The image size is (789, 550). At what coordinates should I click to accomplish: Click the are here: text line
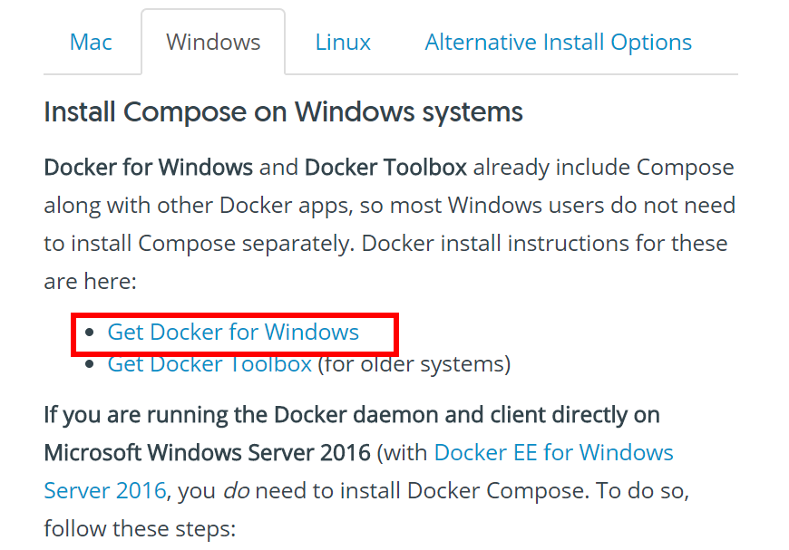click(x=90, y=281)
